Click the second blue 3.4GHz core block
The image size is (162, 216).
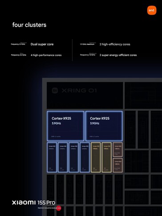tap(63, 157)
